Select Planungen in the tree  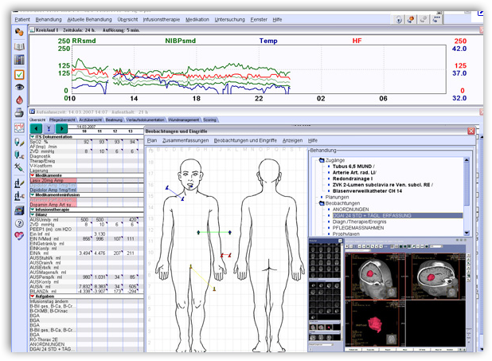(337, 198)
